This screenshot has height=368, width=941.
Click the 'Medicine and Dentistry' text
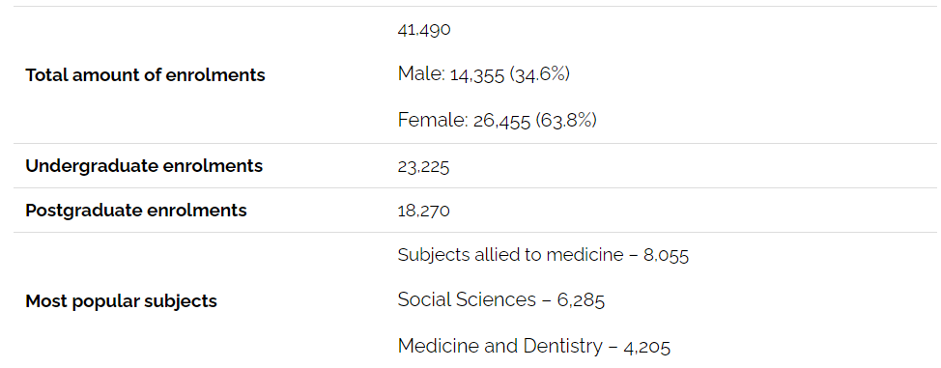(x=499, y=346)
